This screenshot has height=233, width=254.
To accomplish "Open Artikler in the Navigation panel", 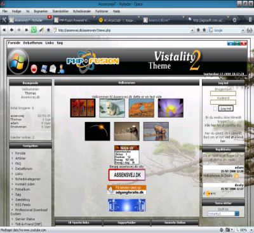I will [x=20, y=158].
